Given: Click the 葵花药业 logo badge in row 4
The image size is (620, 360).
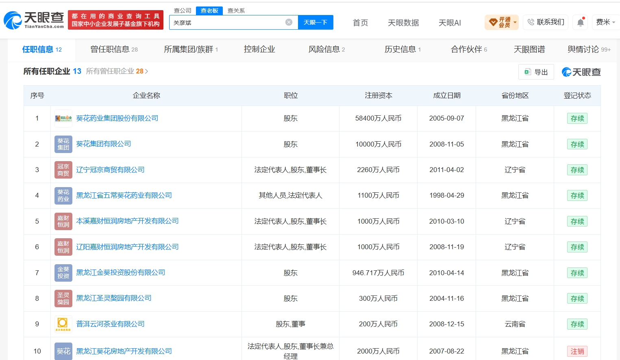Looking at the screenshot, I should [63, 195].
